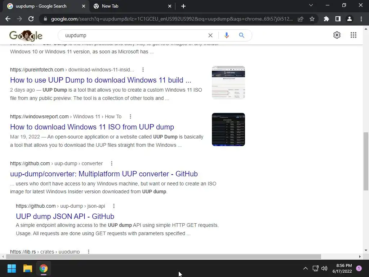
Task: Click the padlock site info icon
Action: (45, 19)
